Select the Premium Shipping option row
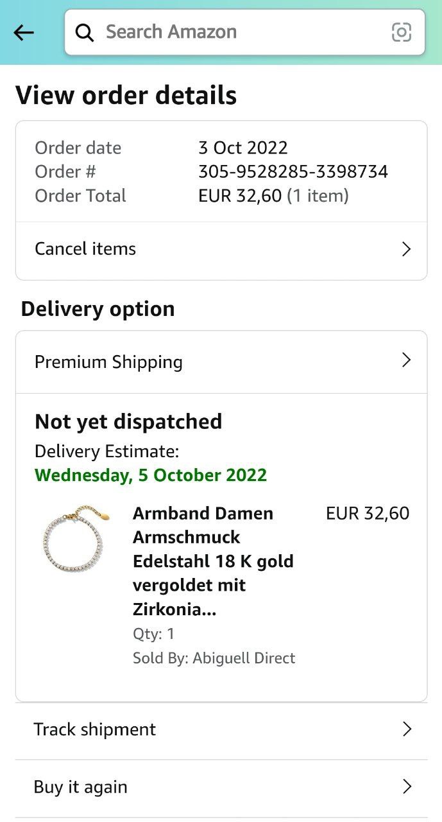 point(221,362)
